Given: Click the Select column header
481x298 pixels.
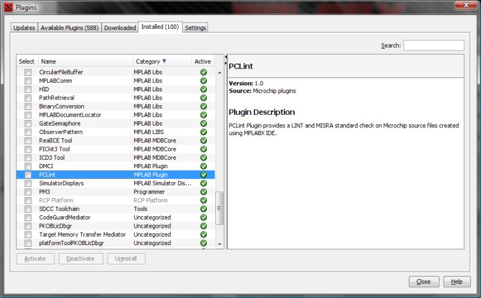Looking at the screenshot, I should tap(26, 61).
